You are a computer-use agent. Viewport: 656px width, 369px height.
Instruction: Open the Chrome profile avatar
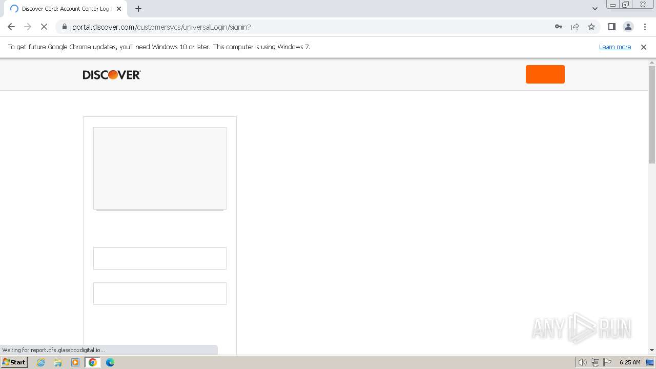(628, 27)
